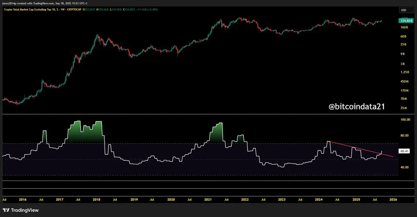
Task: Click the 2024 time axis label
Action: [319, 200]
